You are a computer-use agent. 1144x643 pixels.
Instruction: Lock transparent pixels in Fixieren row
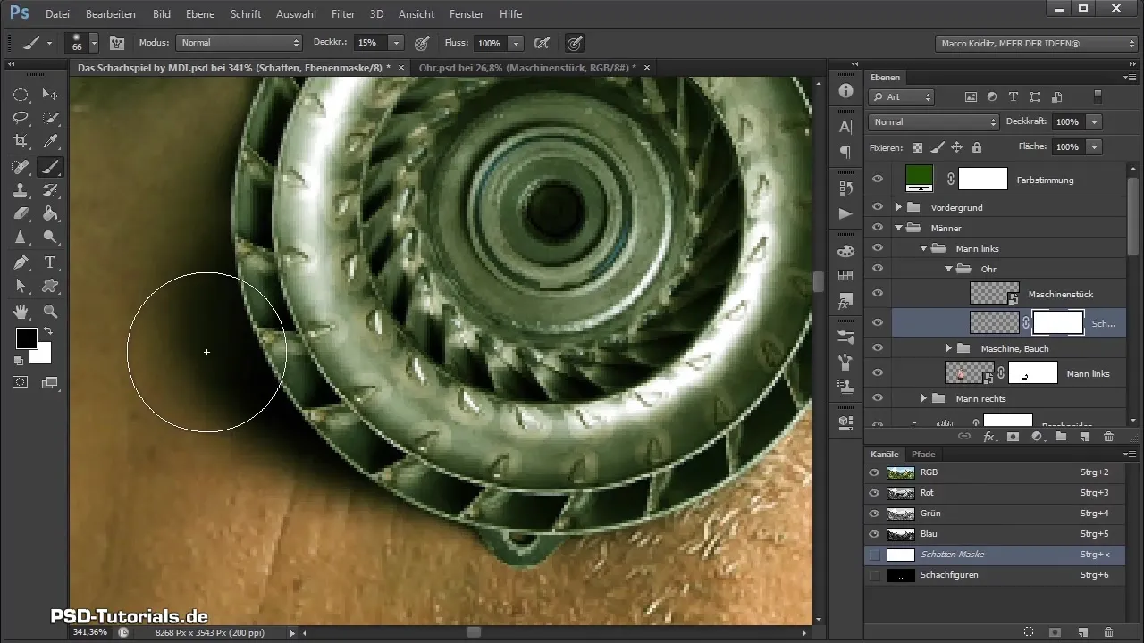point(918,147)
